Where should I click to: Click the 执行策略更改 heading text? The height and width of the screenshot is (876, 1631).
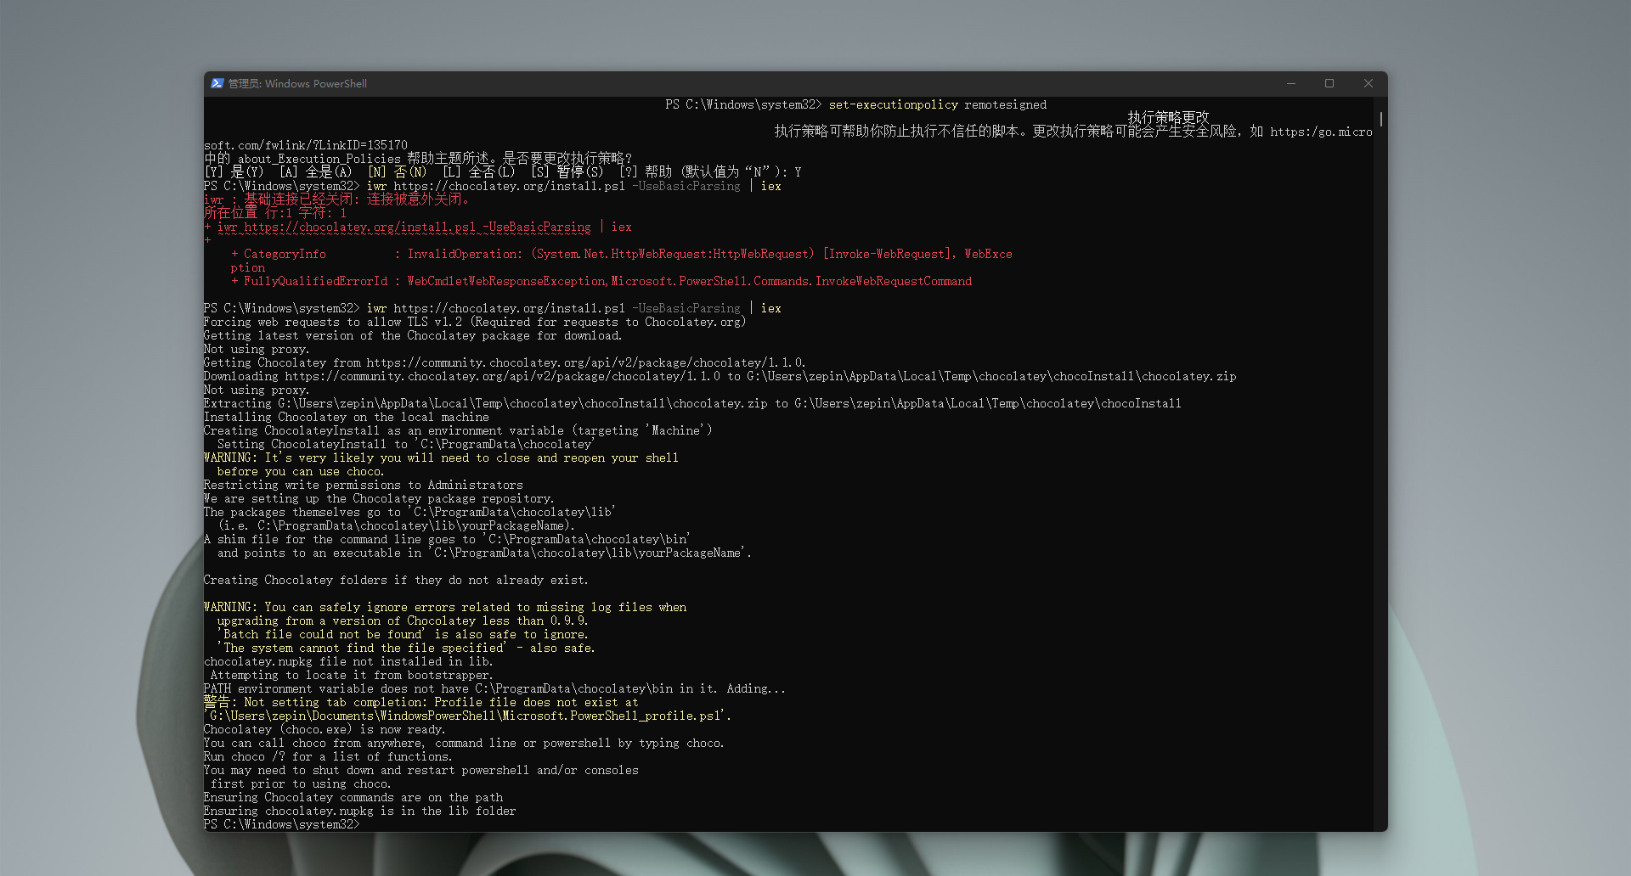[1170, 118]
